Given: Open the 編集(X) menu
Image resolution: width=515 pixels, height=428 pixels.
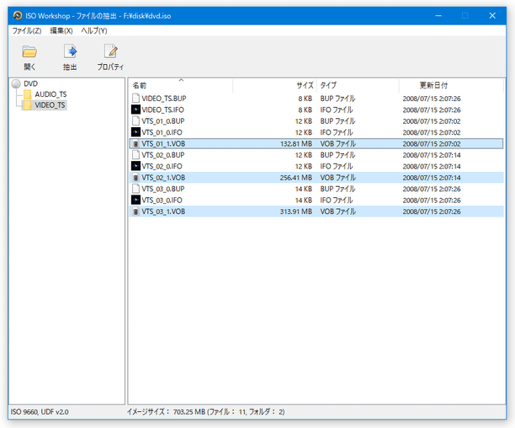Looking at the screenshot, I should point(61,30).
